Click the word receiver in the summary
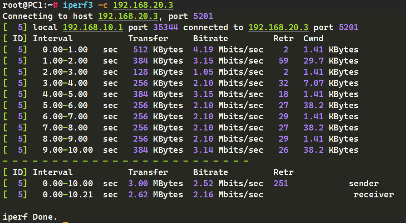406x223 pixels. coord(374,194)
